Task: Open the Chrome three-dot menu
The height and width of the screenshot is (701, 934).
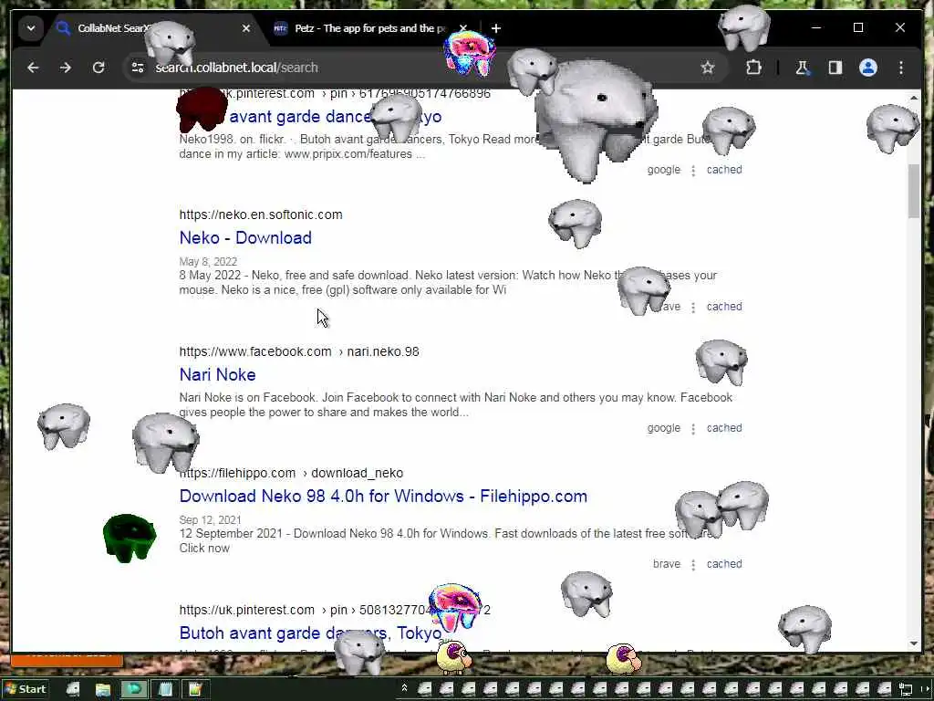Action: 901,68
